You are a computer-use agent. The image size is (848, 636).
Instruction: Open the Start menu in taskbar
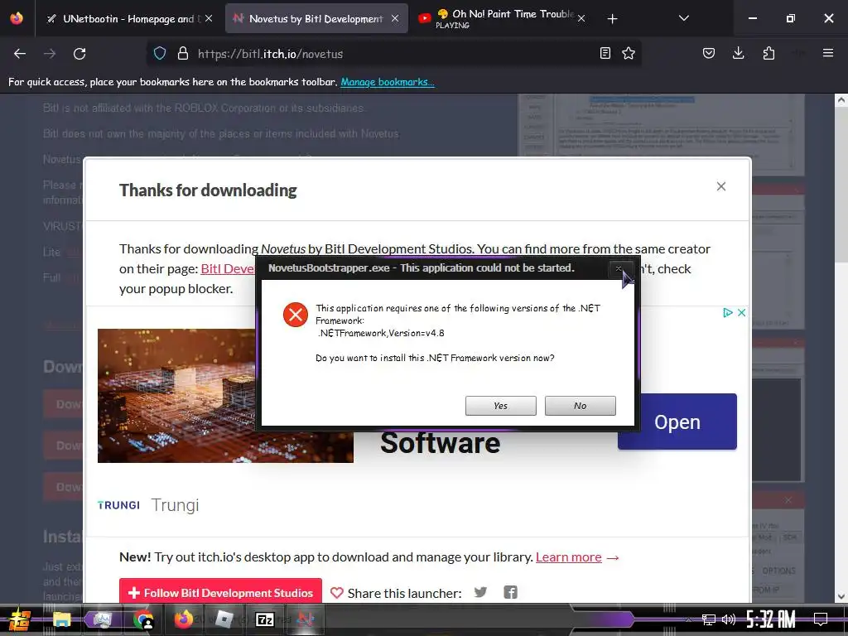tap(20, 619)
